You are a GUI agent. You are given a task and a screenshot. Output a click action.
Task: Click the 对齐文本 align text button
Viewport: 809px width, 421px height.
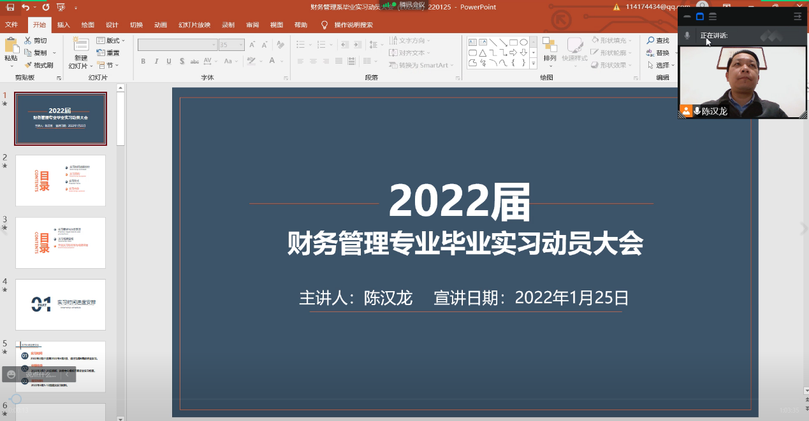click(410, 53)
